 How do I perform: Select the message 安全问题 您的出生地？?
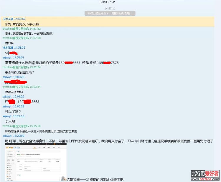[x=19, y=72]
